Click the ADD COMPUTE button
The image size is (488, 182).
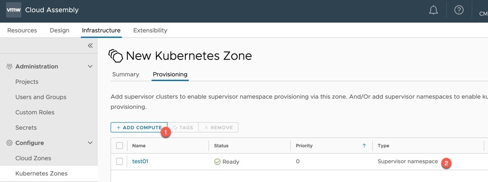tap(139, 127)
